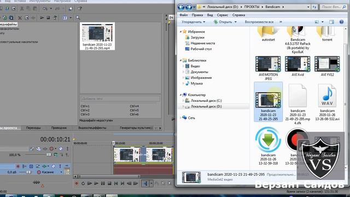350x197 pixels.
Task: Click the What's This help pointer icon
Action: [80, 9]
